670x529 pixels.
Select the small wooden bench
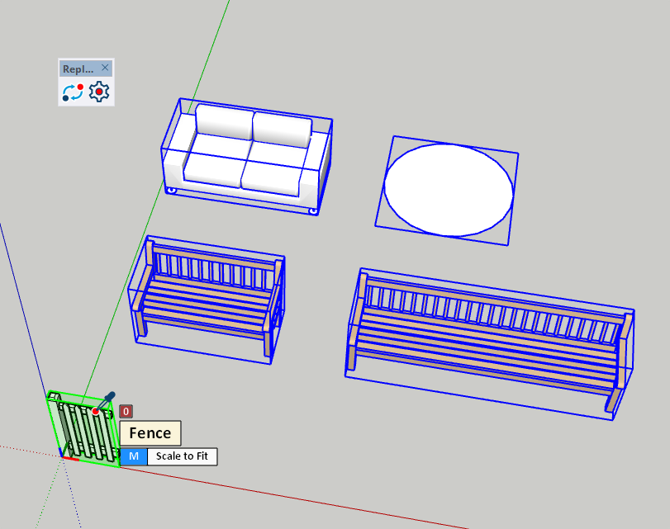click(x=211, y=301)
